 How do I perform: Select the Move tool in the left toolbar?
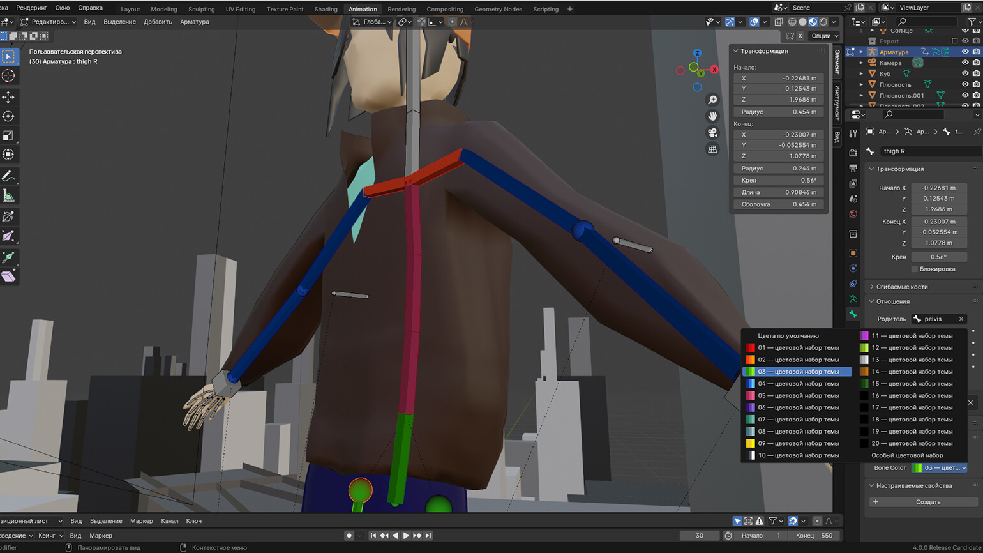(8, 97)
